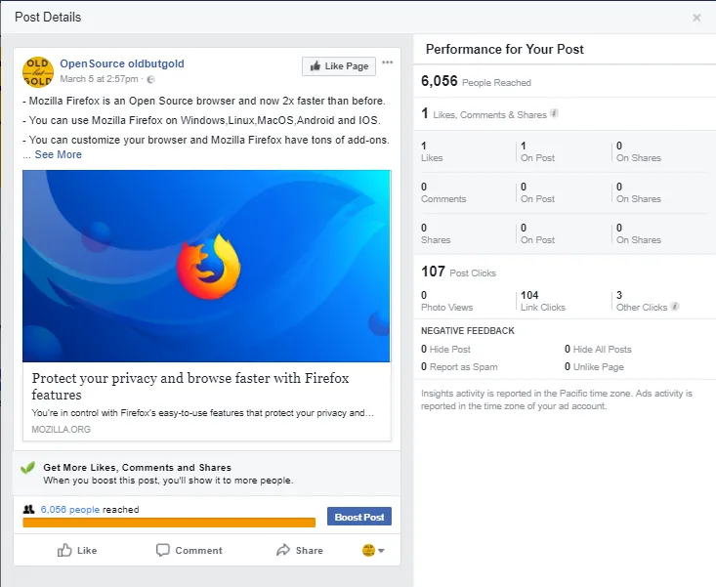Open the Firefox logo preview image
Viewport: 716px width, 587px height.
pyautogui.click(x=207, y=266)
